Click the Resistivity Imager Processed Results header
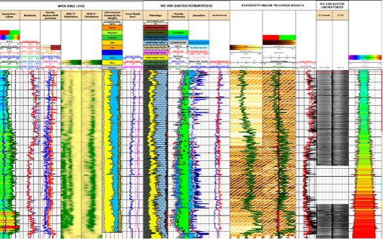Image resolution: width=383 pixels, height=239 pixels. (272, 5)
